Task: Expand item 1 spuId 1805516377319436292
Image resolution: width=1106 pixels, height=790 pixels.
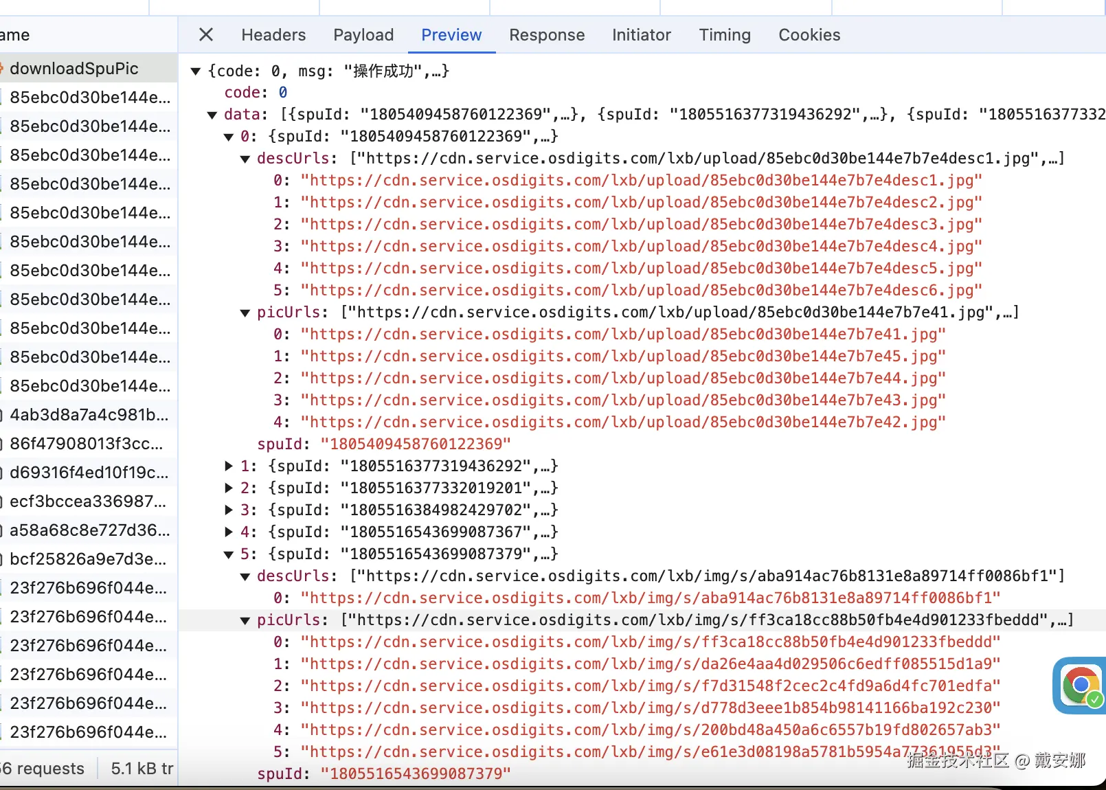Action: coord(229,466)
